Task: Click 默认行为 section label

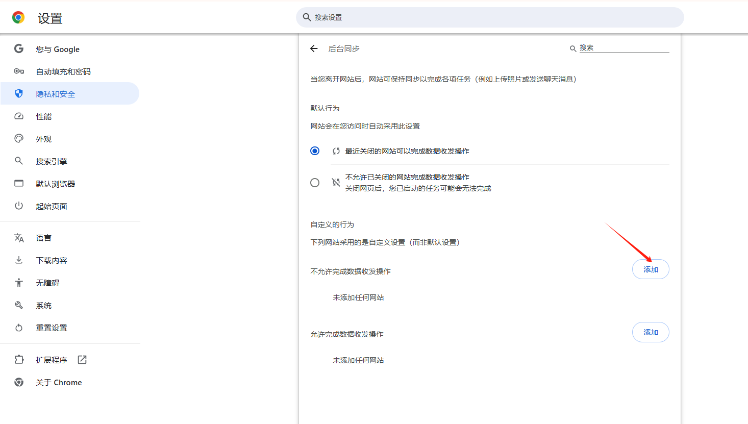Action: pos(325,108)
